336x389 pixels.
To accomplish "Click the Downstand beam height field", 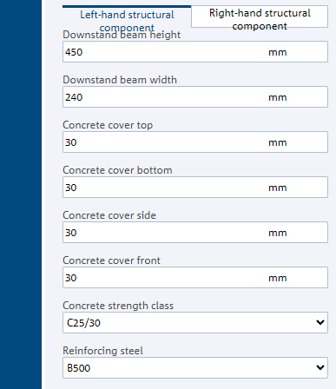I will 195,52.
